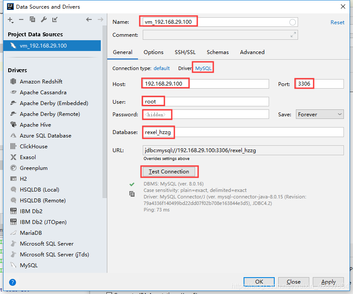Switch to the Options tab

point(154,52)
